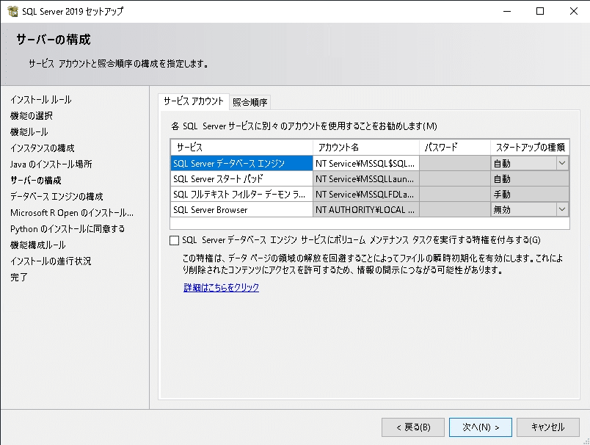
Task: Click the スタートアップの種類 column header
Action: coord(530,147)
